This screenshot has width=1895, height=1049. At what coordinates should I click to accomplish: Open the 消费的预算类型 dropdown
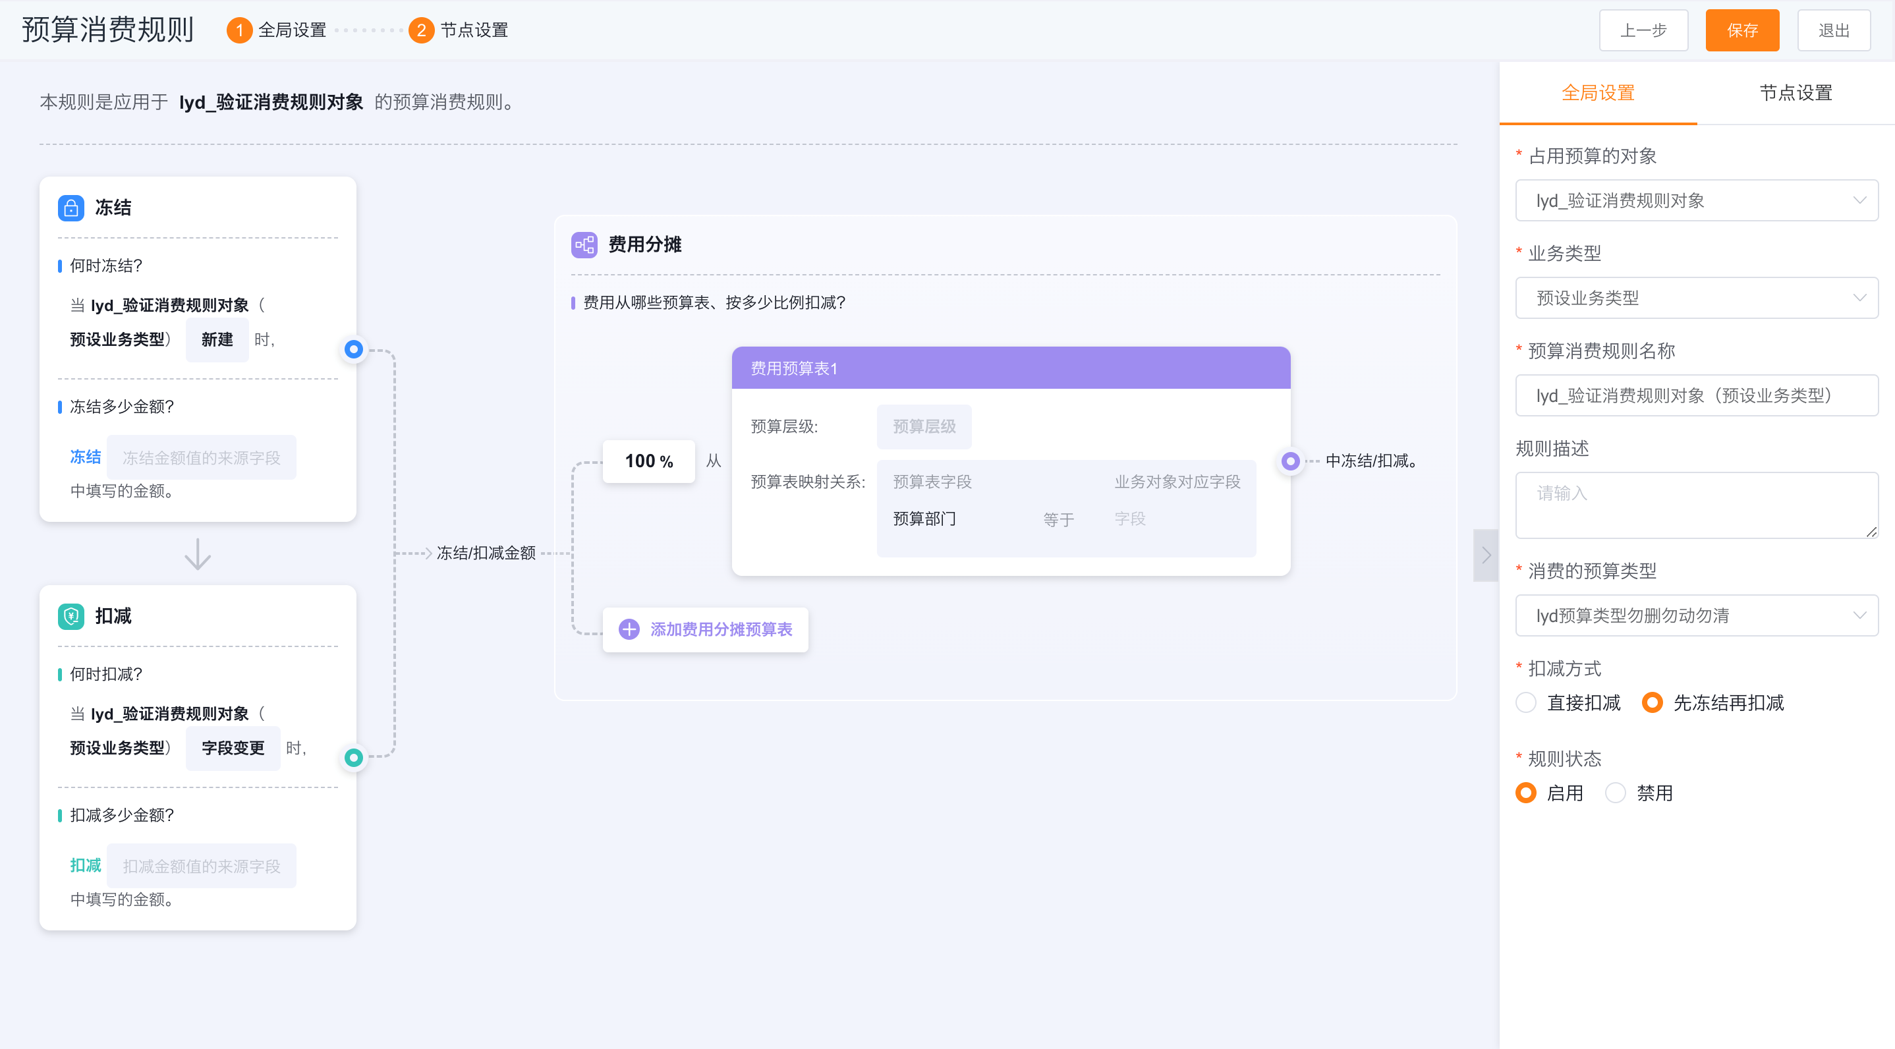(1697, 615)
